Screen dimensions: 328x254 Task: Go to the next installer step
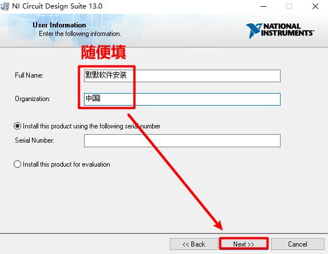tap(243, 244)
